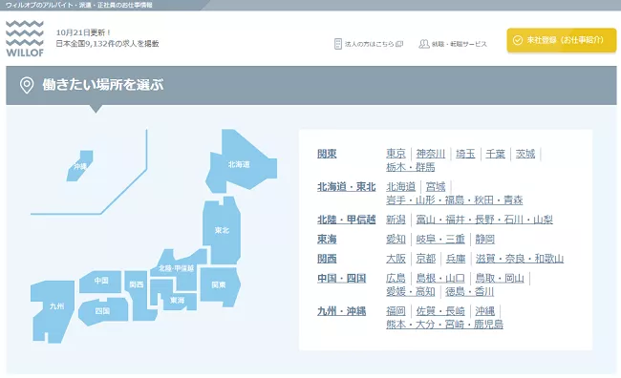Screen dimensions: 621x378
Task: Open the 福岡 prefecture link
Action: point(396,311)
